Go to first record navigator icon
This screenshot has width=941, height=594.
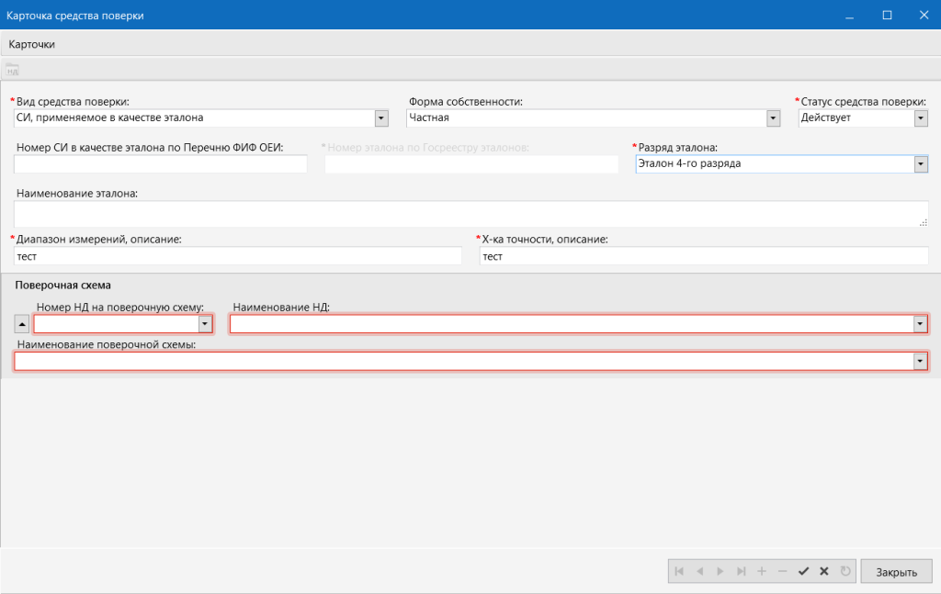pyautogui.click(x=679, y=571)
